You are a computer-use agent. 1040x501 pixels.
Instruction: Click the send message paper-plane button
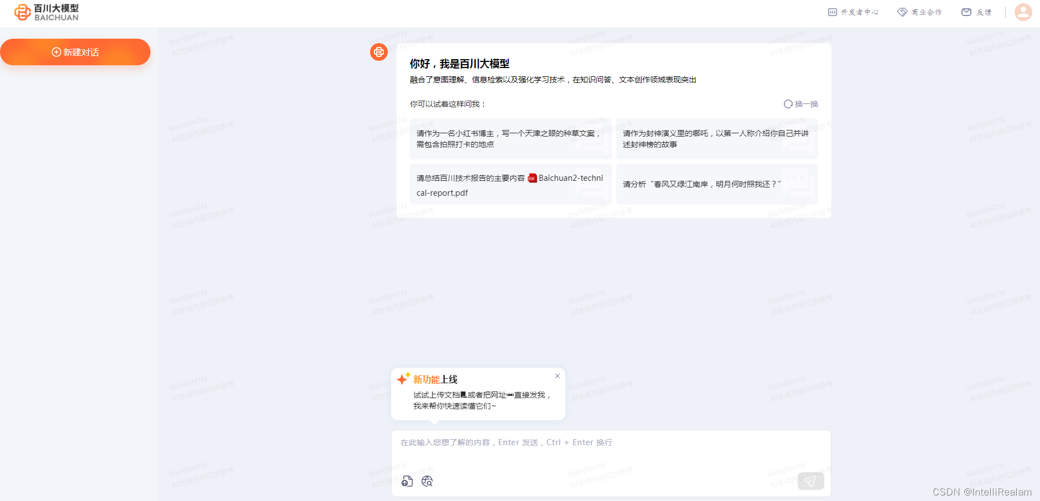point(810,481)
